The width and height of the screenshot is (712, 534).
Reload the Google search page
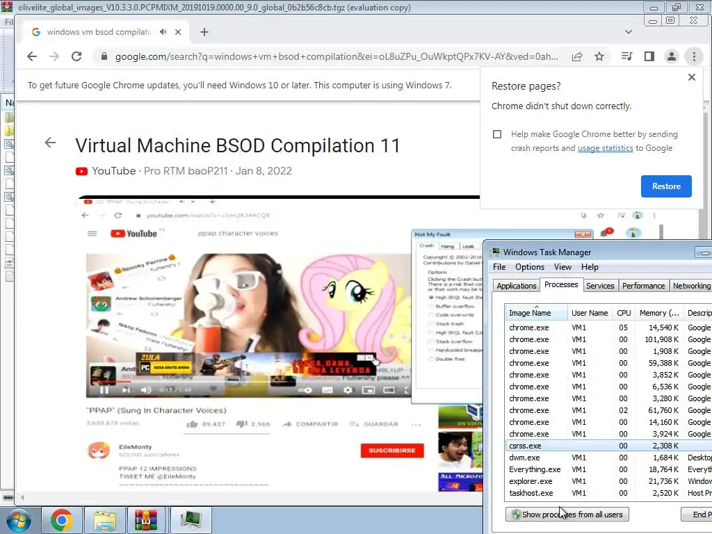[x=76, y=56]
